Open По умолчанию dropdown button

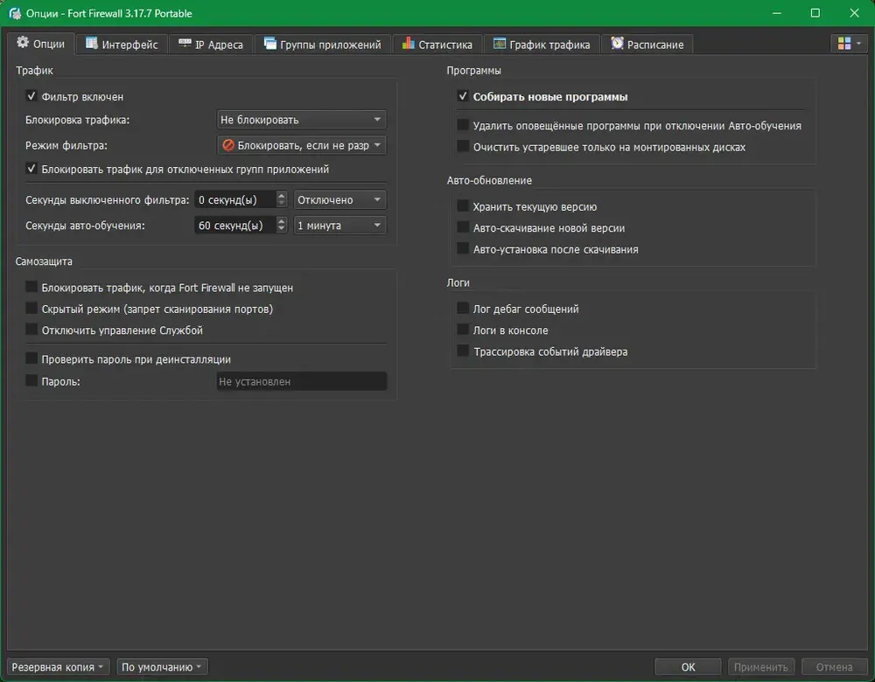[162, 666]
